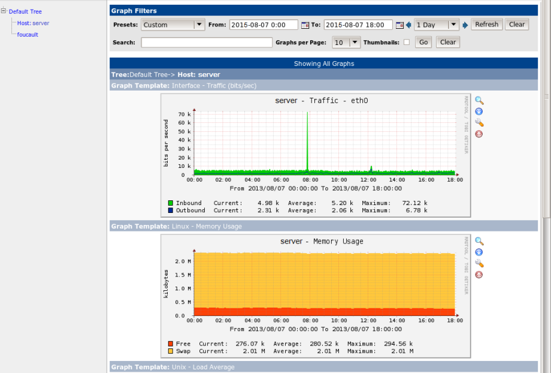Clear the date range filter

coord(517,25)
